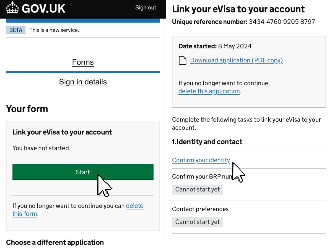
Task: Click the Link your eVisa card title
Action: click(x=62, y=132)
